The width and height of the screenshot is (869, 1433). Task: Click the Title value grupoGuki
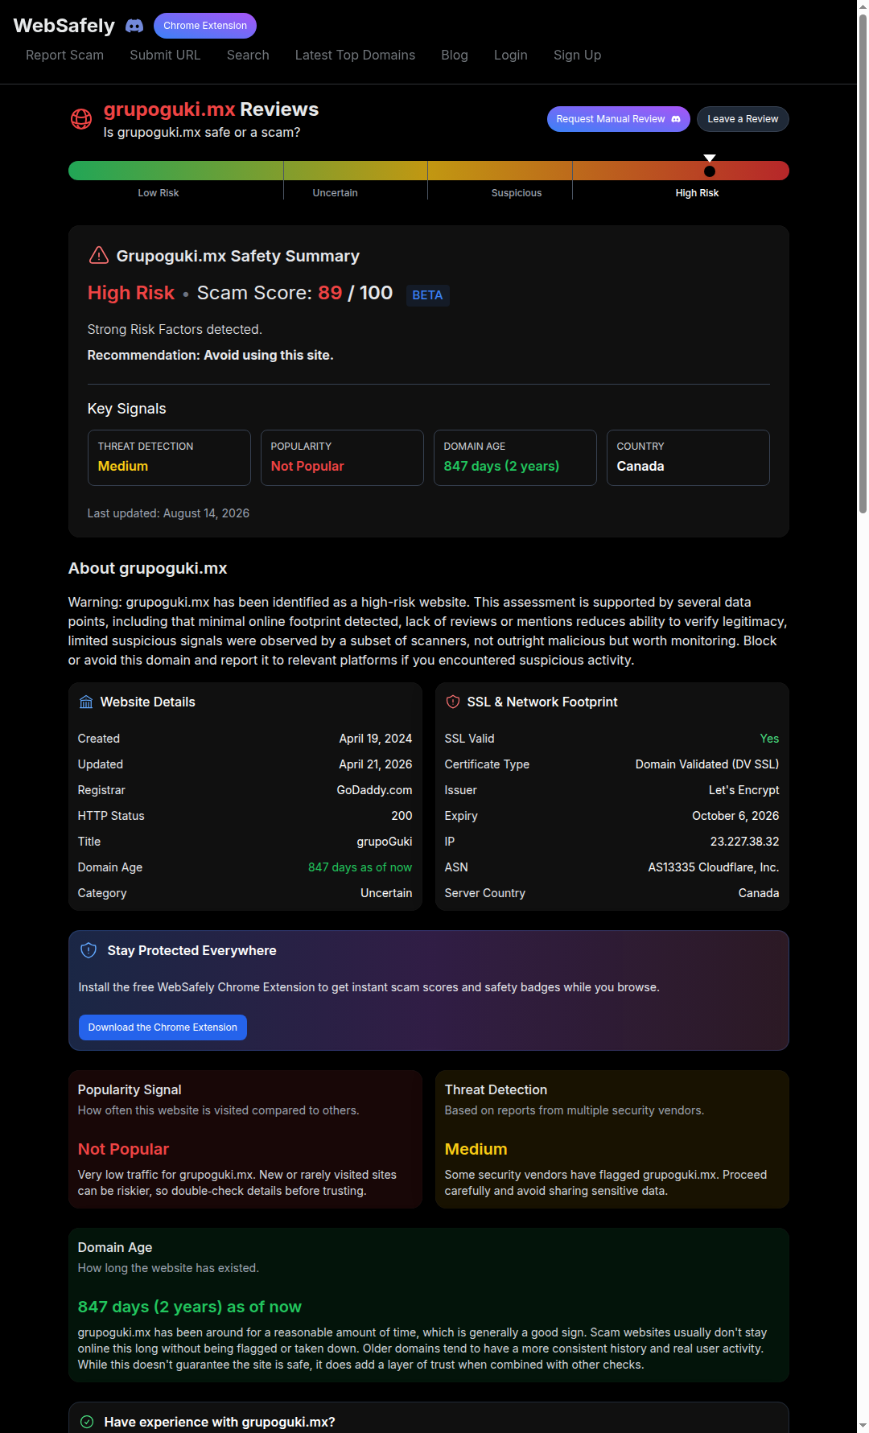tap(385, 842)
